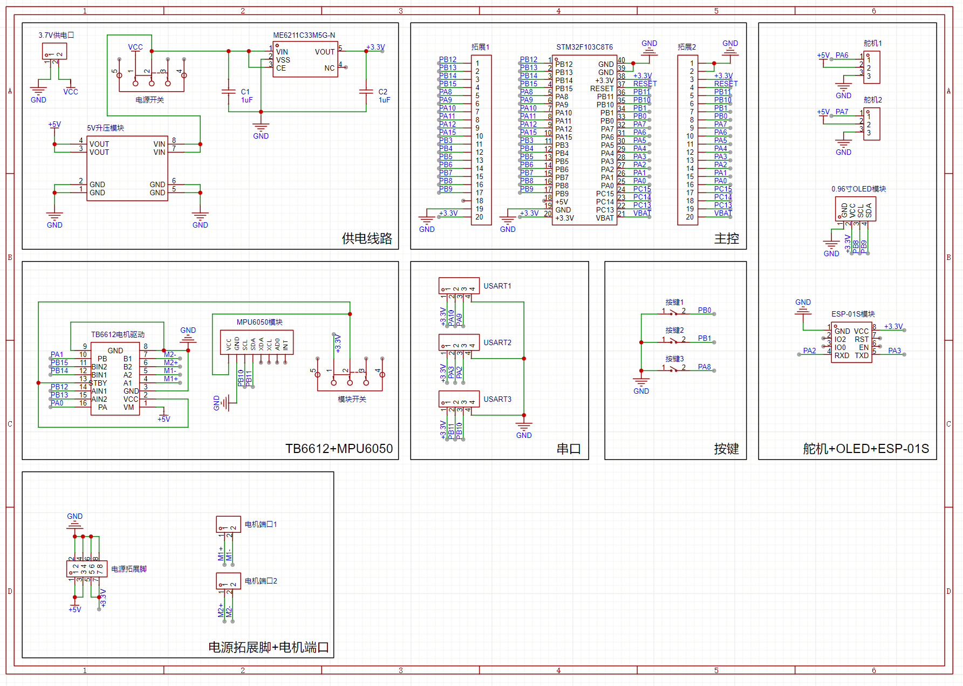Image resolution: width=963 pixels, height=686 pixels.
Task: Select the 电源拓展脚 eight-pin header
Action: coord(87,569)
